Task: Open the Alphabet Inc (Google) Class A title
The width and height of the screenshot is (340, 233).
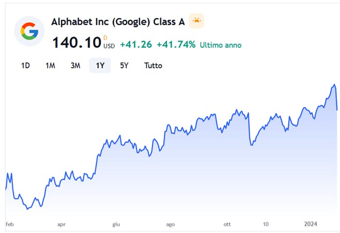Action: click(118, 22)
